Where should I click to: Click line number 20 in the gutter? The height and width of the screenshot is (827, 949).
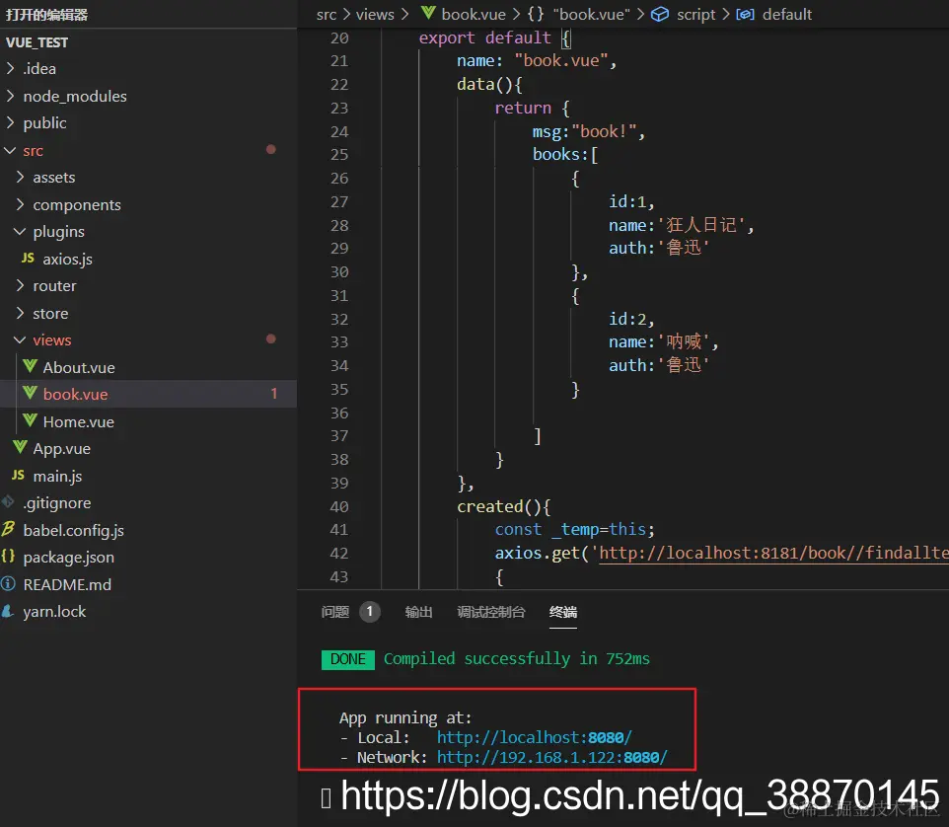pyautogui.click(x=339, y=38)
